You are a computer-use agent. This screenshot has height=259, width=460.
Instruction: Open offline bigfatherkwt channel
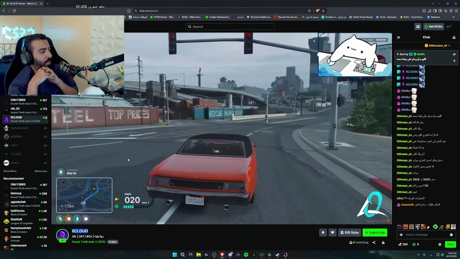pyautogui.click(x=25, y=128)
